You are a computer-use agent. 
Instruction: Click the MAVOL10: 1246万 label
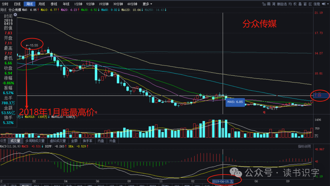point(64,117)
